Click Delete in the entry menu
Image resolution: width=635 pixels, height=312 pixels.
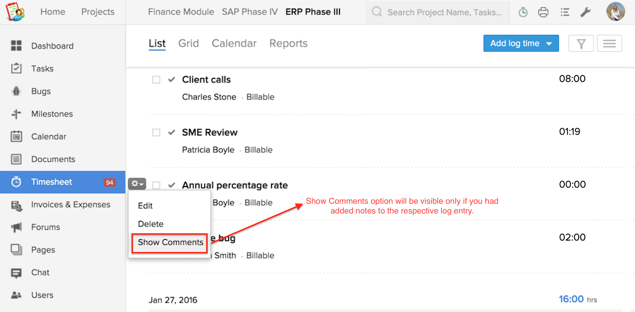(151, 224)
